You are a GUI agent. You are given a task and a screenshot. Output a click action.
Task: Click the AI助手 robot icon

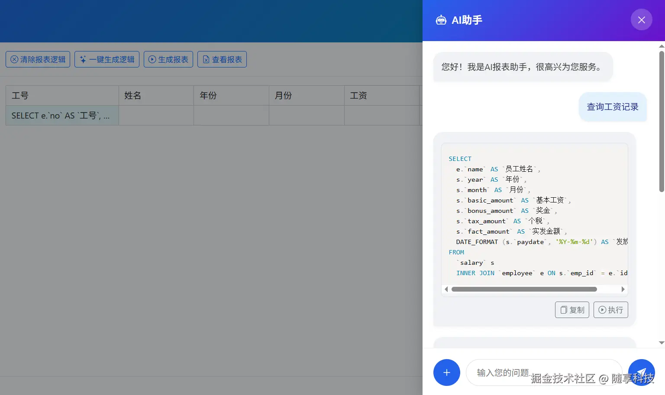tap(441, 20)
